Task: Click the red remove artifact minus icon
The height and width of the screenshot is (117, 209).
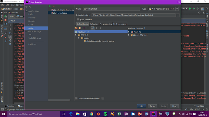Action: coord(53,6)
